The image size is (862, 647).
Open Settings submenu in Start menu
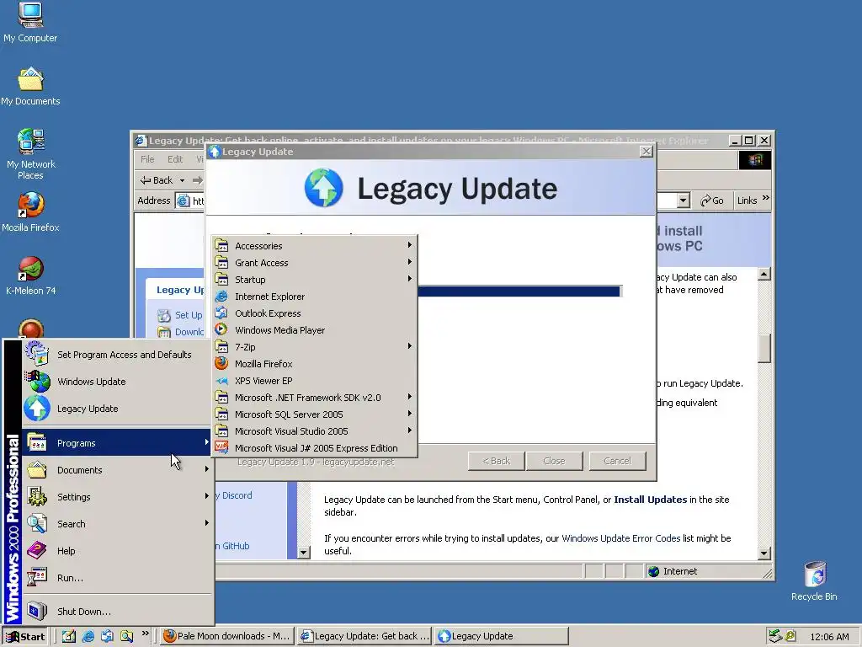116,497
